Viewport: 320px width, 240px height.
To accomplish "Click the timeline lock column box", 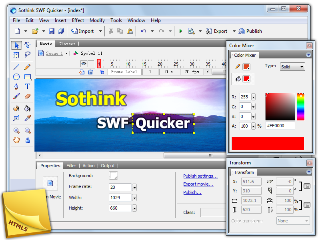I will 91,64.
